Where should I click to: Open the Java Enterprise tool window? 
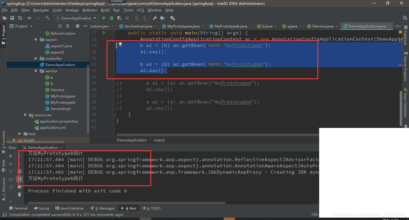tap(69, 208)
